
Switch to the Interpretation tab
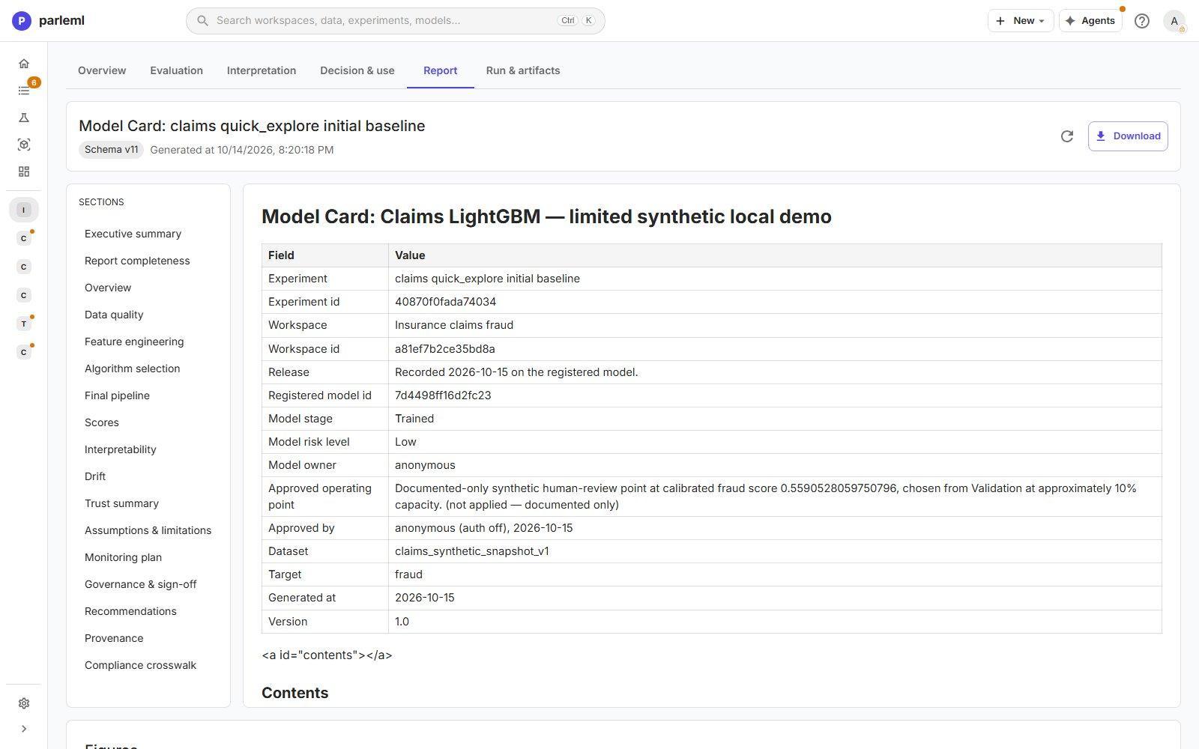pos(262,70)
